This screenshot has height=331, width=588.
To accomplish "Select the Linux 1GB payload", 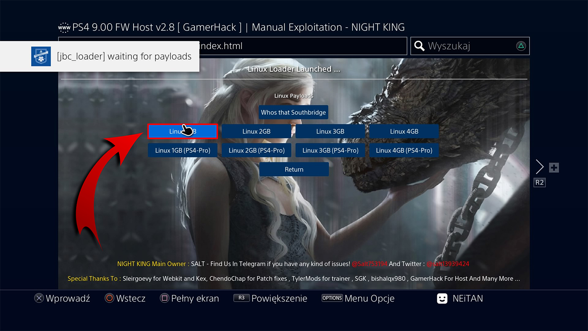I will tap(182, 131).
